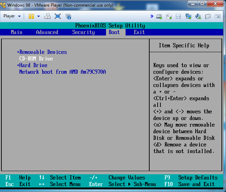This screenshot has height=192, width=226.
Task: Click Send Ctrl+Alt+Del icon
Action: [x=47, y=16]
